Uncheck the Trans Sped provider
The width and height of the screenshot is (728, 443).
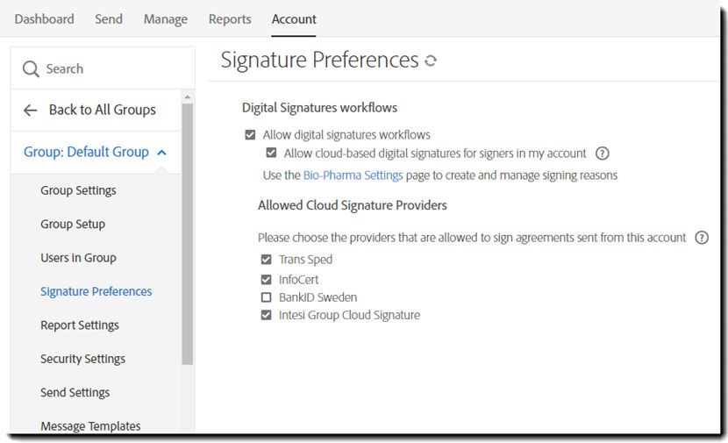pyautogui.click(x=266, y=259)
